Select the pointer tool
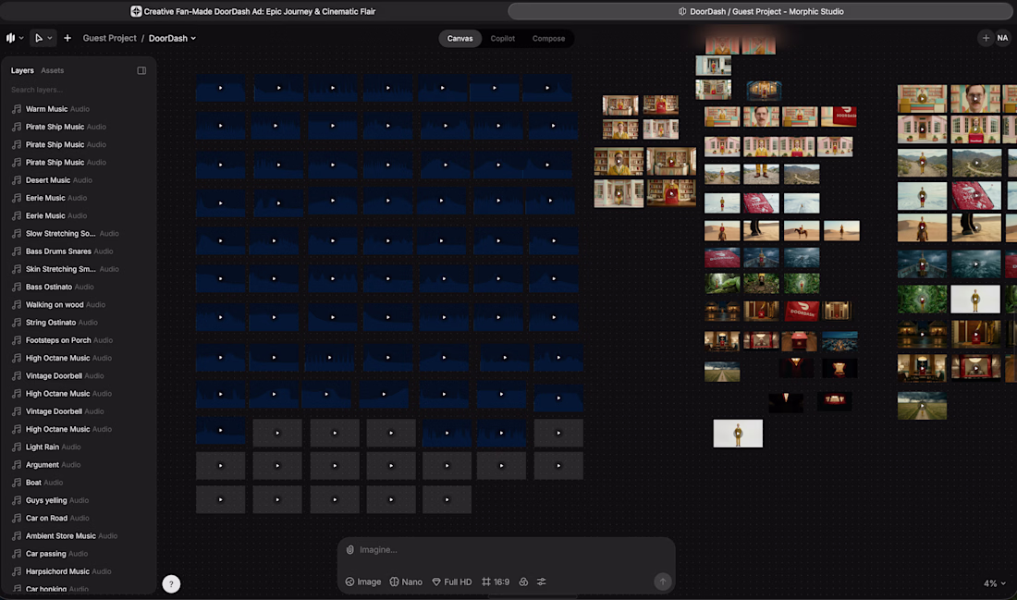Image resolution: width=1017 pixels, height=600 pixels. click(x=39, y=38)
